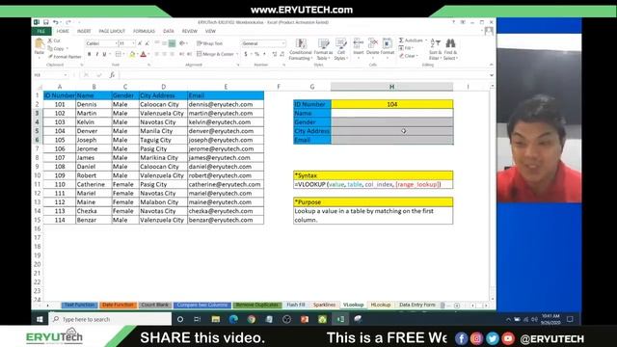Open Conditional Formatting
The width and height of the screenshot is (617, 347).
pyautogui.click(x=301, y=49)
